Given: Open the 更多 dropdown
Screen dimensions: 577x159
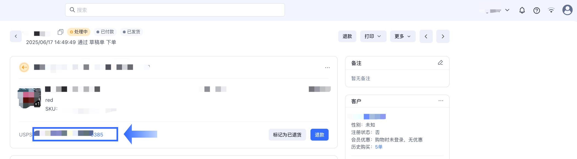Looking at the screenshot, I should [403, 36].
